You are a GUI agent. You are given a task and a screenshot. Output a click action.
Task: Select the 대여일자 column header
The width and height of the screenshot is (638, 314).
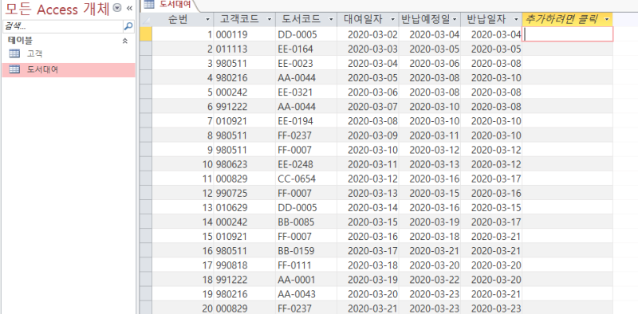click(x=368, y=19)
